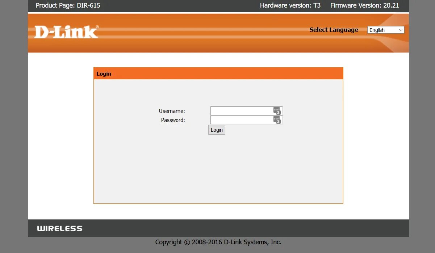Focus the Password input field
The width and height of the screenshot is (435, 253).
(246, 120)
